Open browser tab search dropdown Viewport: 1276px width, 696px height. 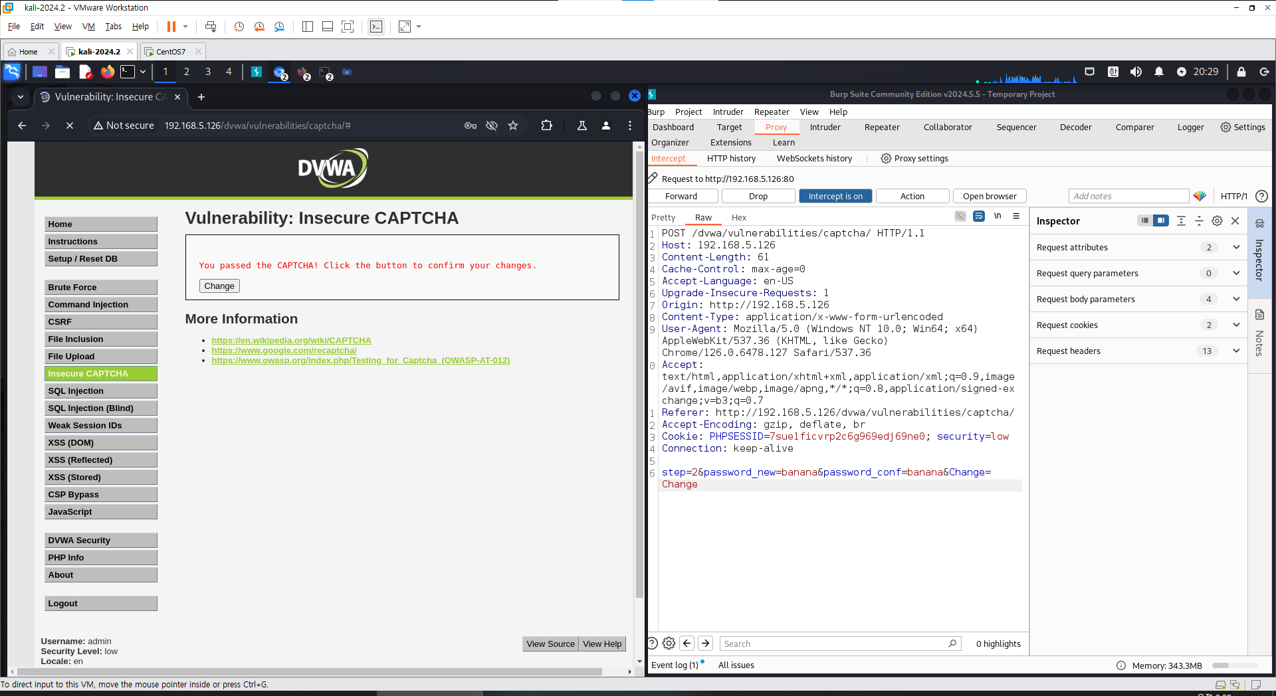tap(21, 97)
